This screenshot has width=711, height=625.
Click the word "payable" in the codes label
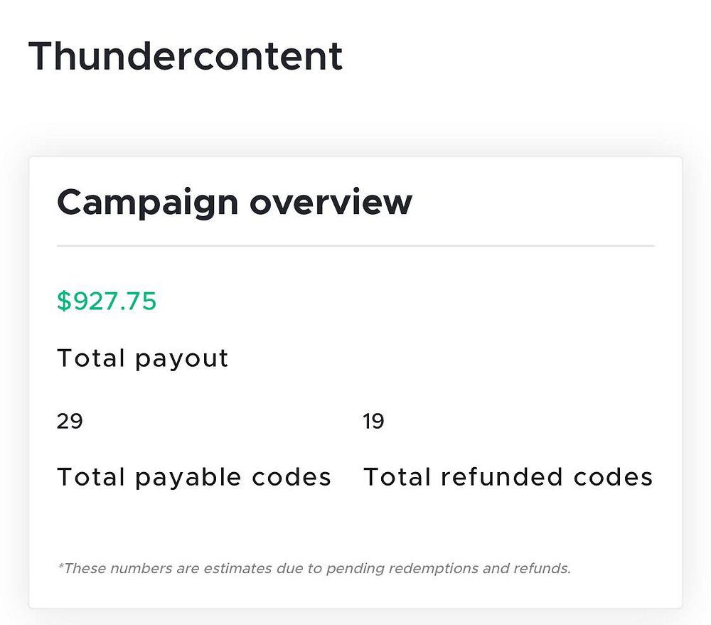(181, 477)
